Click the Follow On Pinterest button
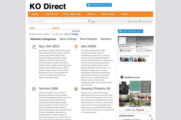181x120 pixels. [x=135, y=110]
